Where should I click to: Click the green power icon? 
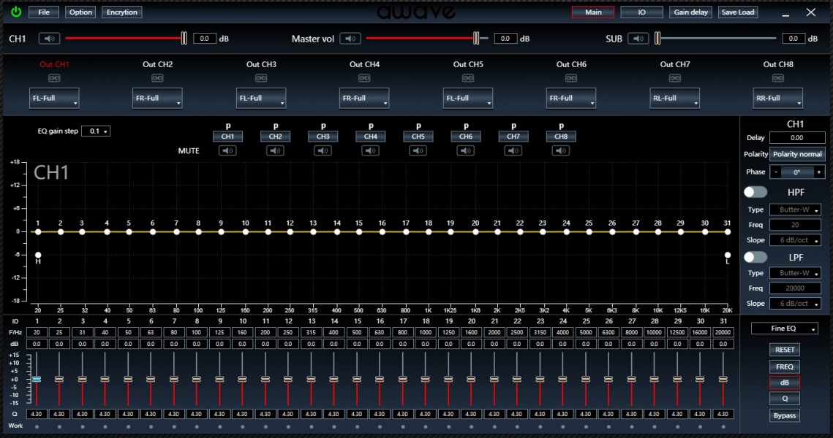coord(15,12)
